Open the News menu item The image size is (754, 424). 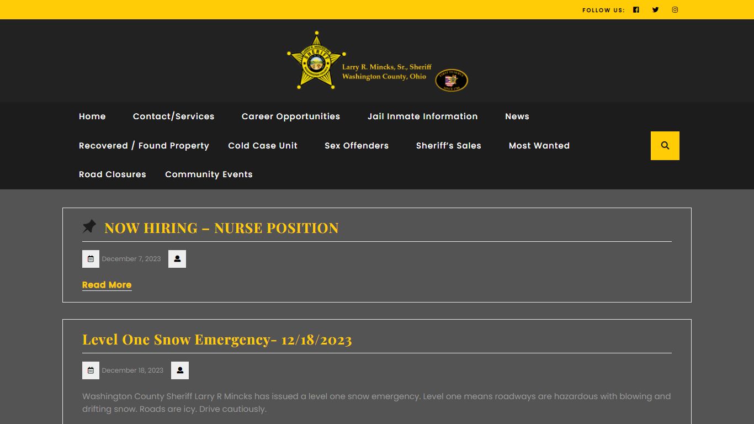point(517,116)
